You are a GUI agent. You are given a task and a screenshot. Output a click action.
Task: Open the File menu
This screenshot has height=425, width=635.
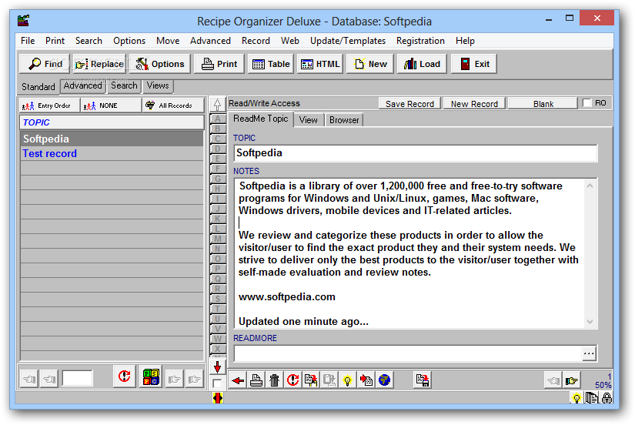point(28,41)
